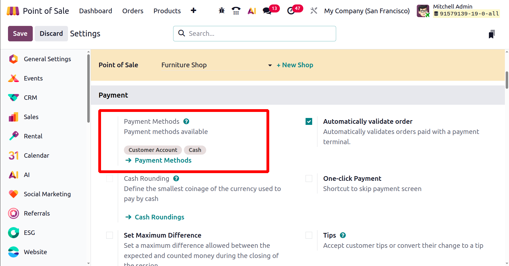Image resolution: width=509 pixels, height=266 pixels.
Task: Uncheck Automatically validate order checkbox
Action: (x=309, y=122)
